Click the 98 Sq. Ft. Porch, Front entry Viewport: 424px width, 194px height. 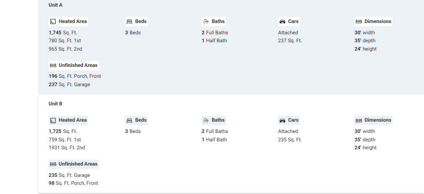[73, 183]
